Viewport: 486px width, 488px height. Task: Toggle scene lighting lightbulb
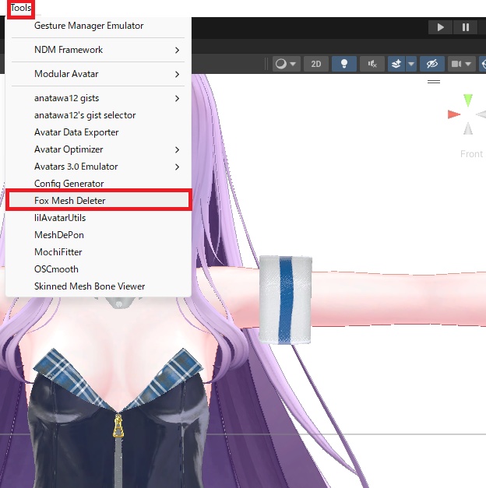344,64
